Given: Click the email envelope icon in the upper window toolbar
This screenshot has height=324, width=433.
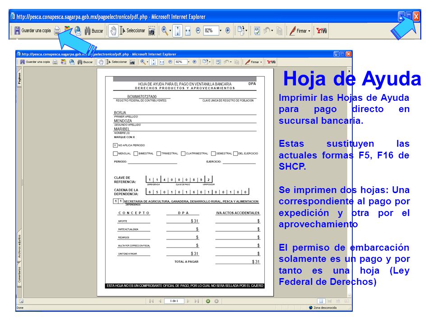Looking at the screenshot, I should [78, 31].
